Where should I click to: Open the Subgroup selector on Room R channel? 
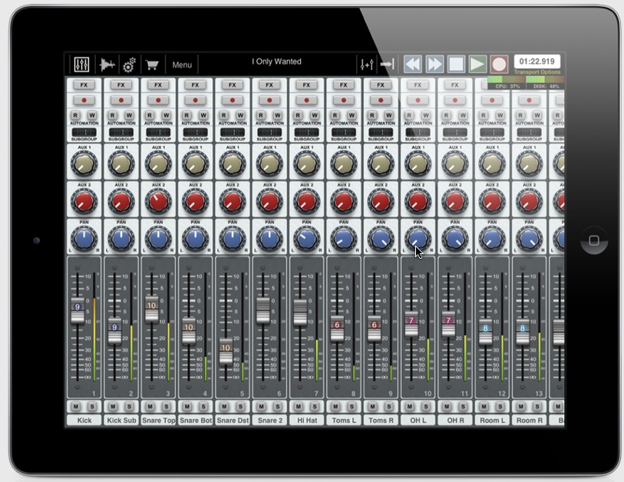click(529, 132)
